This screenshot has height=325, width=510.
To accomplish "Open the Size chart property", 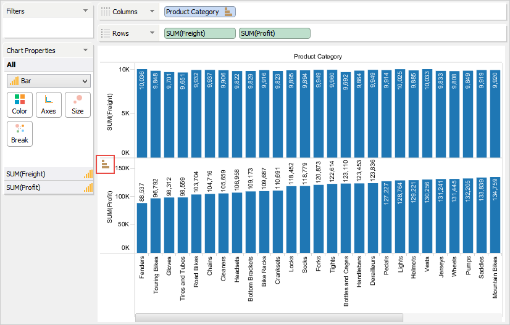I will (77, 105).
